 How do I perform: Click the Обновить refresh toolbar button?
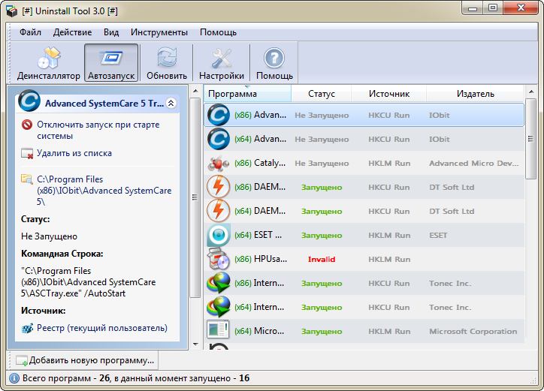click(x=167, y=63)
